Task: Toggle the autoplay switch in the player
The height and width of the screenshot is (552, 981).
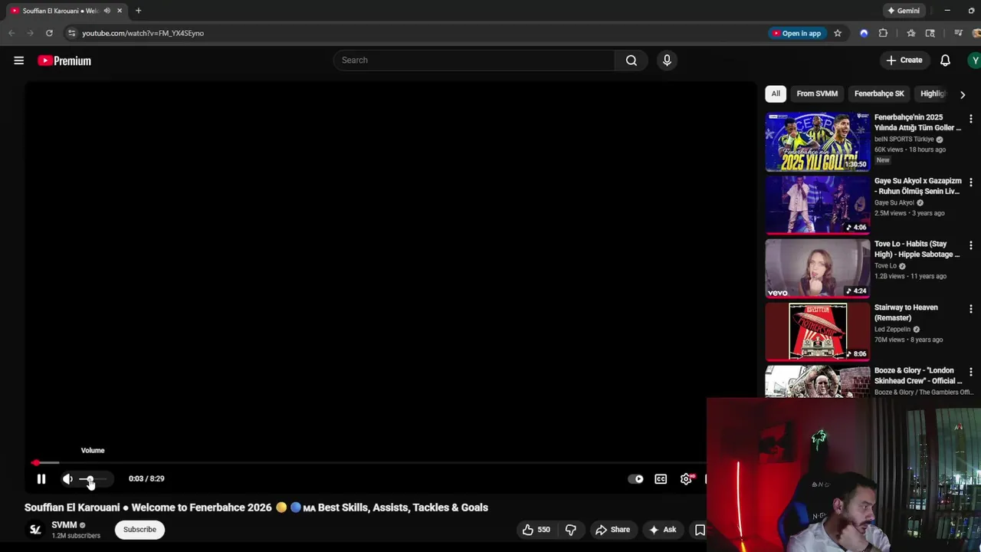Action: point(635,479)
